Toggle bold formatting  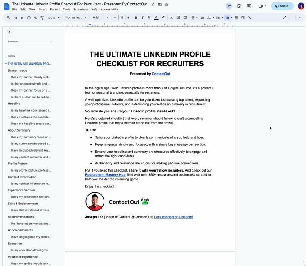[136, 18]
